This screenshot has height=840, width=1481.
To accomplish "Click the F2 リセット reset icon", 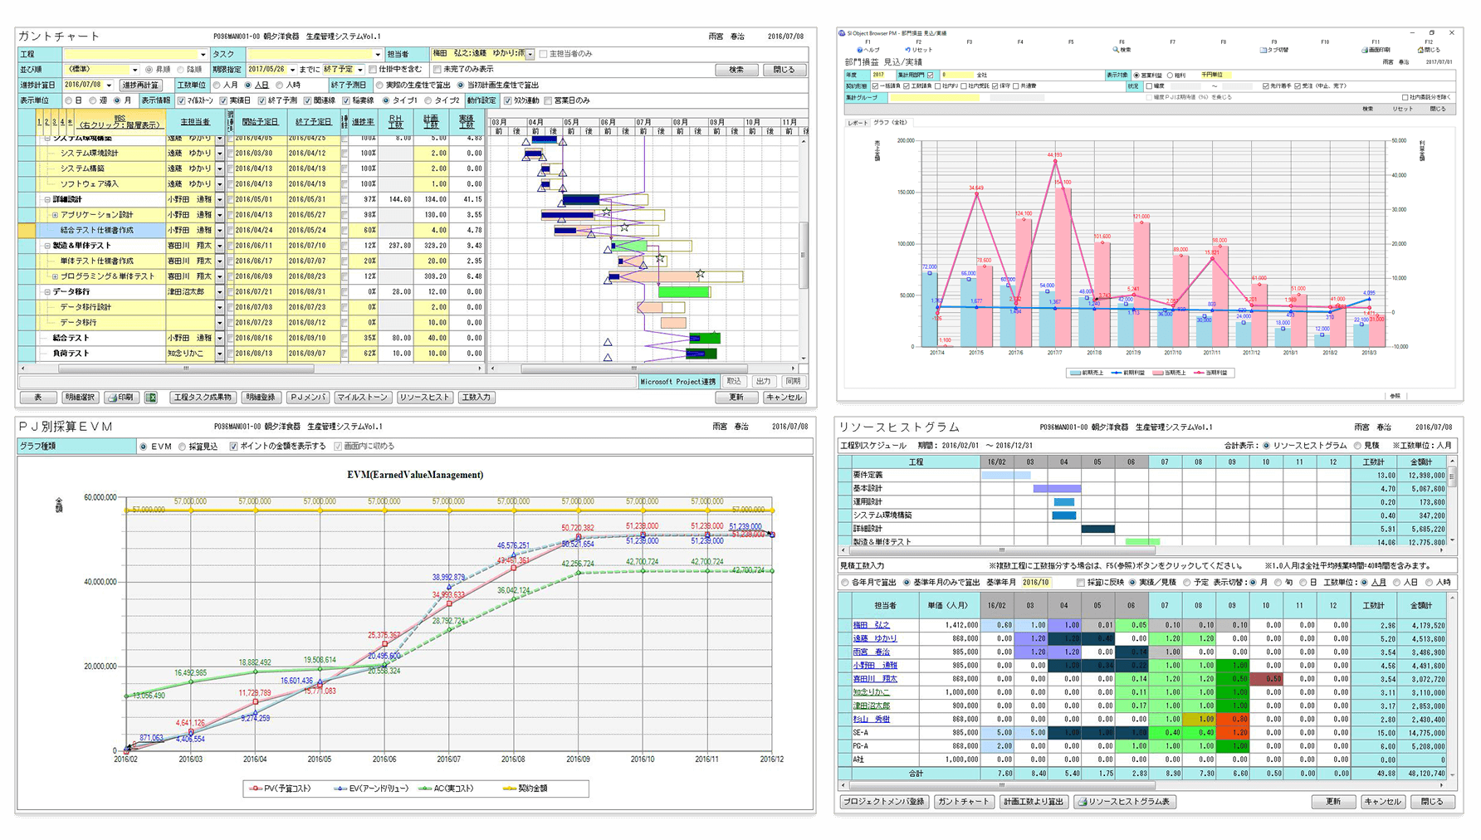I will [x=907, y=50].
